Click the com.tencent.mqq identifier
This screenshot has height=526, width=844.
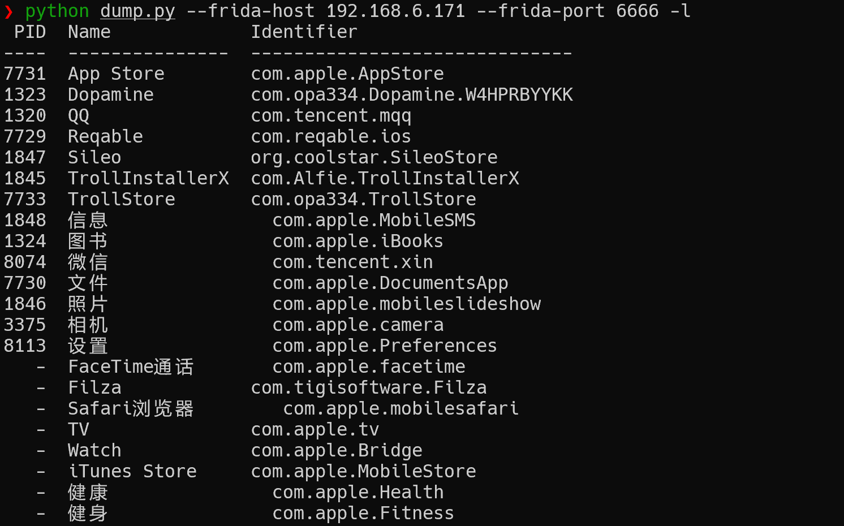[331, 116]
